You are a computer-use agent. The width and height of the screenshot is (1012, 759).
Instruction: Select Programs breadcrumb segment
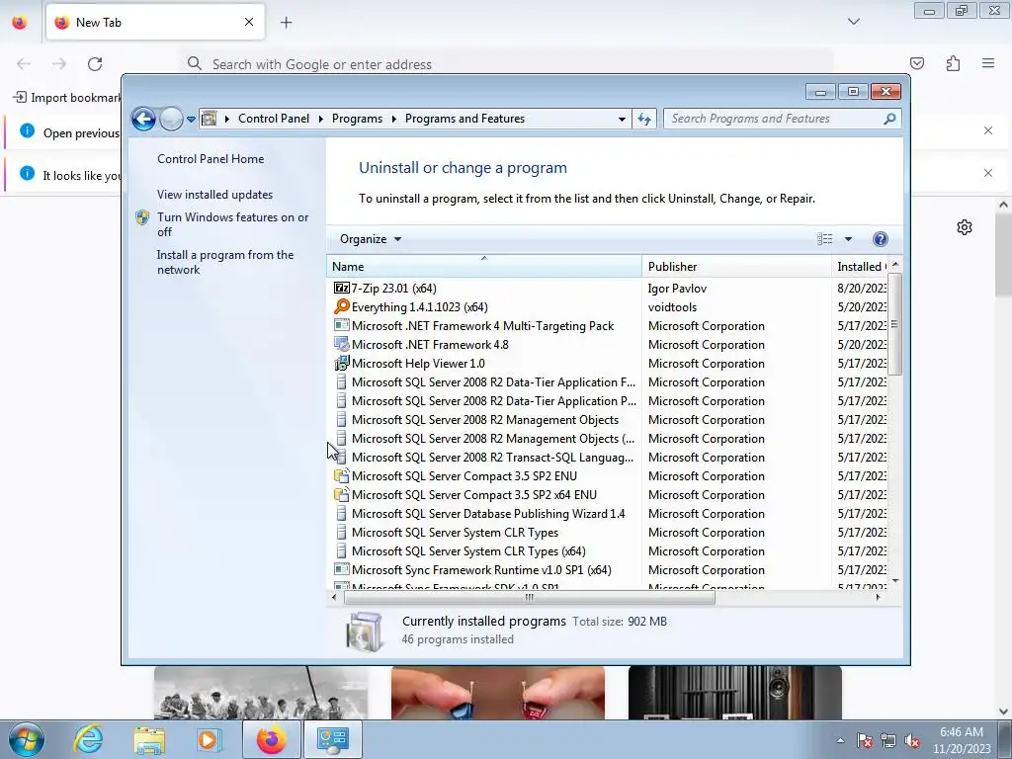[357, 119]
